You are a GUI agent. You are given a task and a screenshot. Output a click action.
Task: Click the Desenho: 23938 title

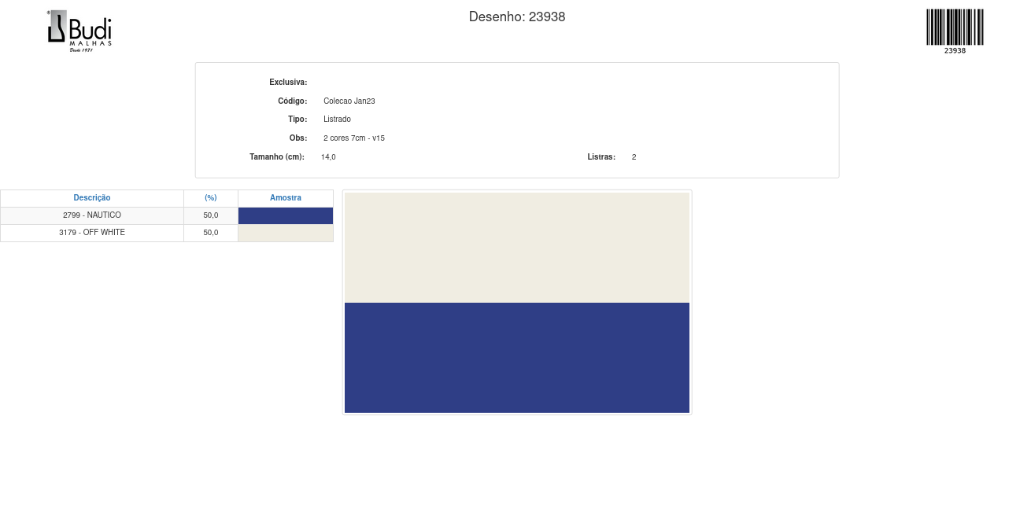click(516, 17)
